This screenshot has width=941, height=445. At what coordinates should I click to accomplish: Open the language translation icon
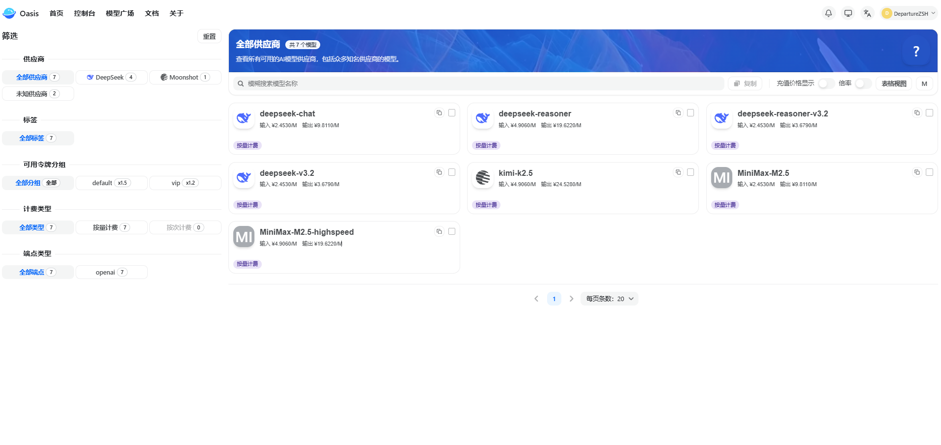867,13
